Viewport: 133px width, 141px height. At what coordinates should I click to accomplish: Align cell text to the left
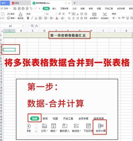pos(69,18)
